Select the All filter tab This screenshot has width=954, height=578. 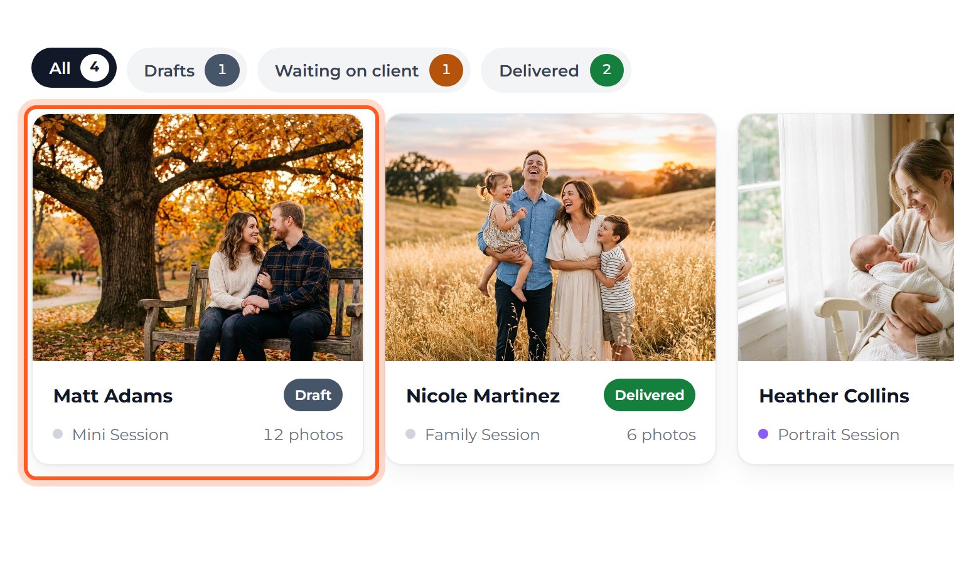pos(74,68)
